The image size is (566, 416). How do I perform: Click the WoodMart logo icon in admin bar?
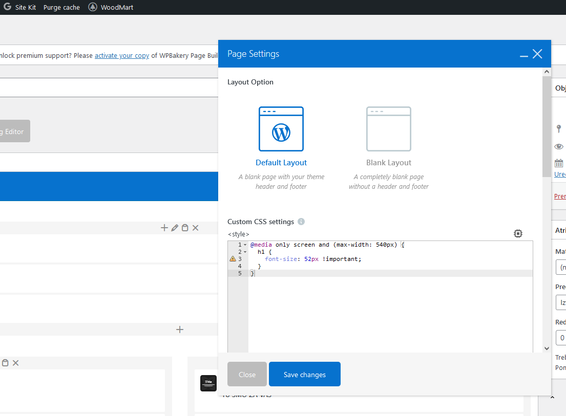point(93,7)
